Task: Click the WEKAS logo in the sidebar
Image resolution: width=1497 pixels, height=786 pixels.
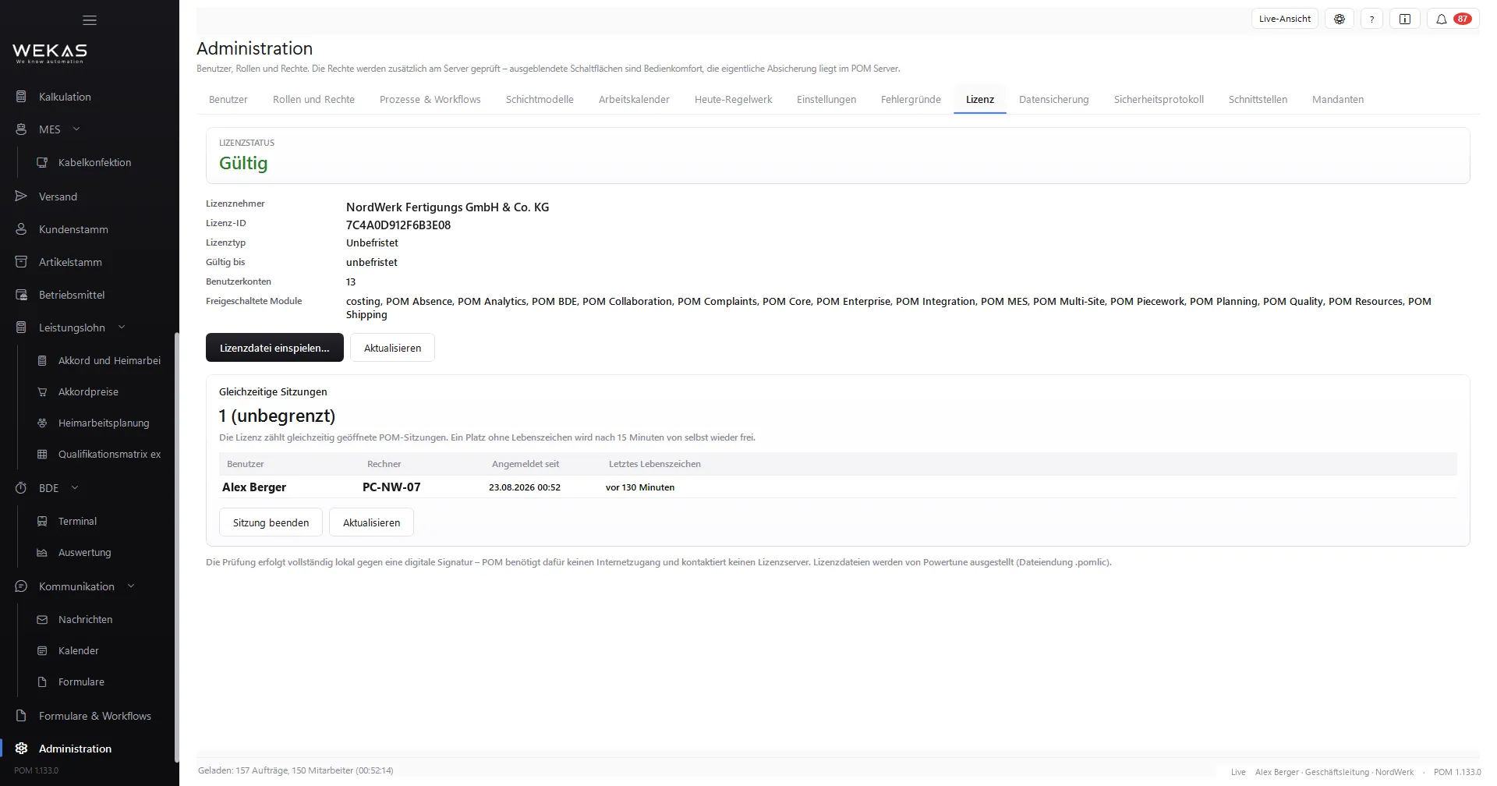Action: click(x=50, y=53)
